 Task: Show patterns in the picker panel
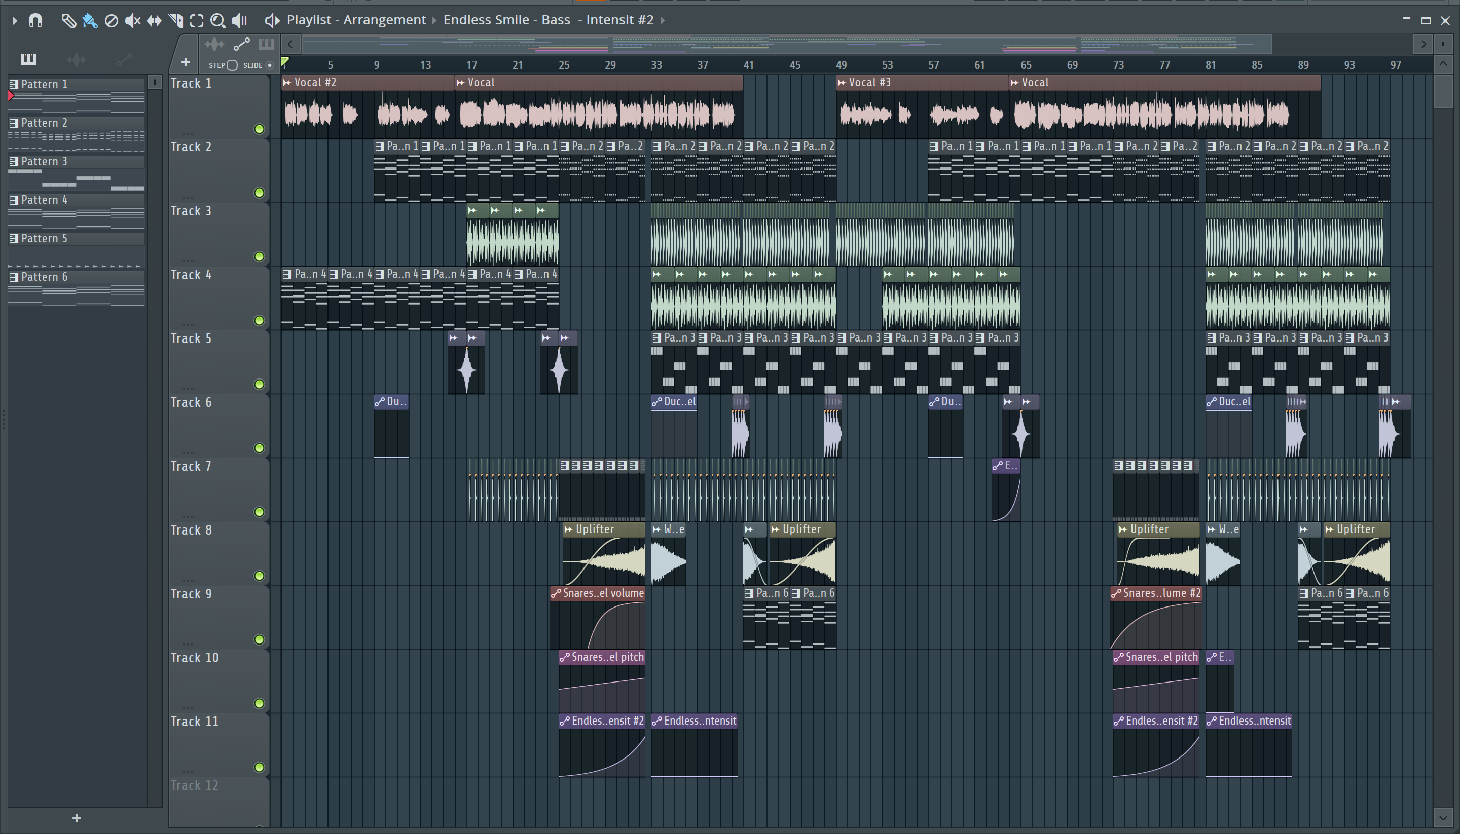(x=28, y=59)
